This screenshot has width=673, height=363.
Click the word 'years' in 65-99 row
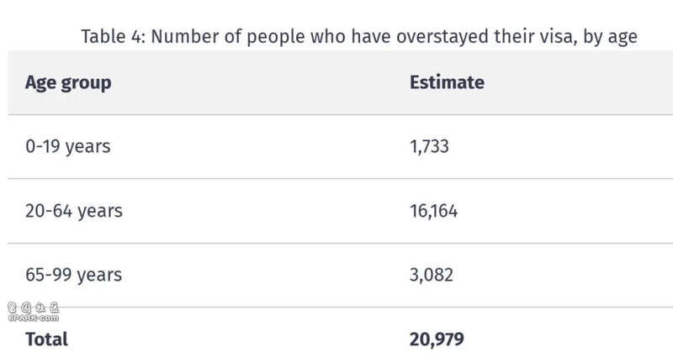pos(99,276)
